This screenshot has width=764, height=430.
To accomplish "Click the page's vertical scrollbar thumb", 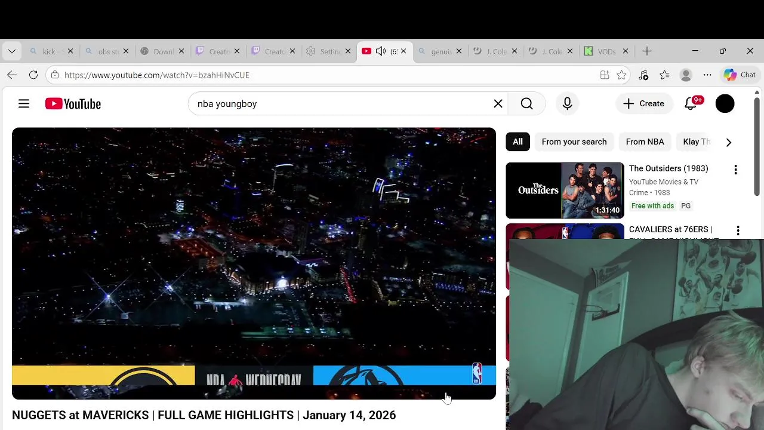I will 757,146.
